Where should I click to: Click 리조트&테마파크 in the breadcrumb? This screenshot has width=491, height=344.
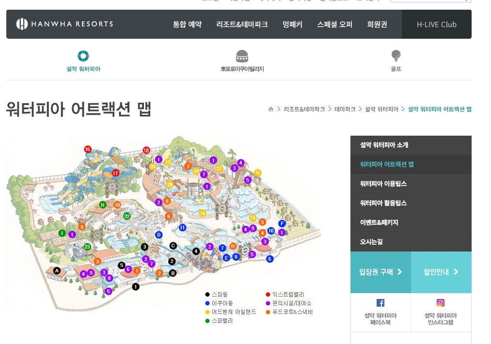click(x=304, y=109)
